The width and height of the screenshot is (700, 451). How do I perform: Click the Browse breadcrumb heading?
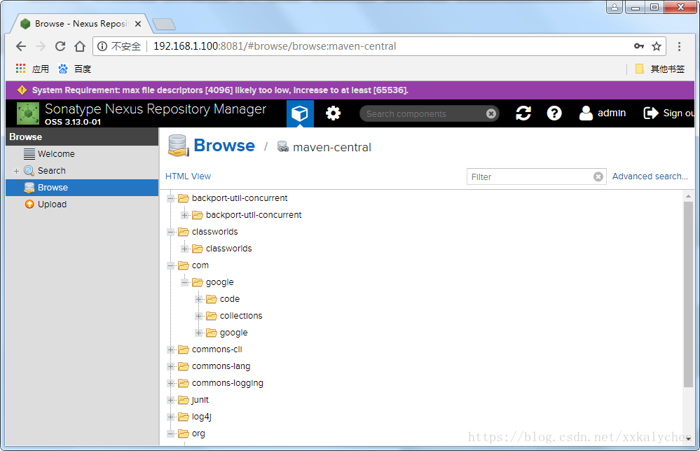tap(224, 146)
